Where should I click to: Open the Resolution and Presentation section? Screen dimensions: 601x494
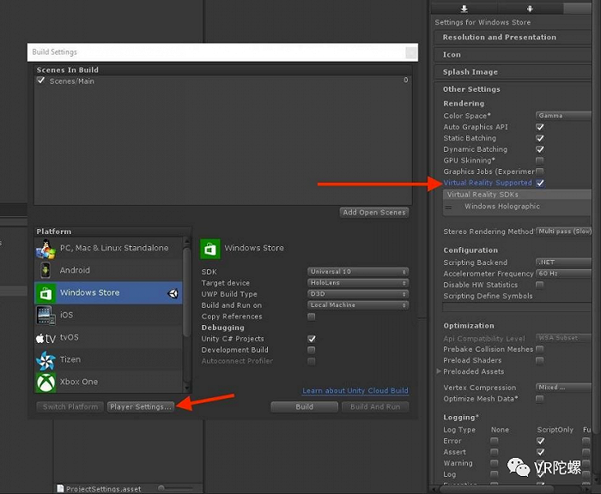[x=499, y=38]
